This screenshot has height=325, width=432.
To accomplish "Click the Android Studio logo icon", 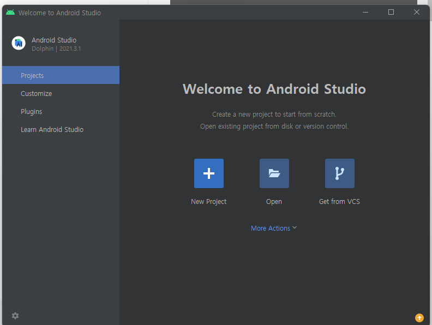I will [19, 43].
